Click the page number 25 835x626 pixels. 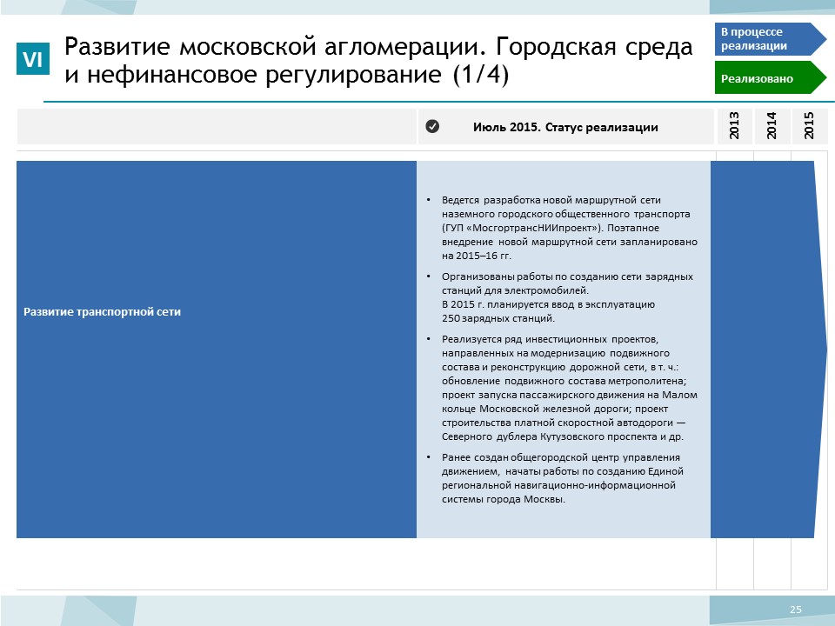796,609
